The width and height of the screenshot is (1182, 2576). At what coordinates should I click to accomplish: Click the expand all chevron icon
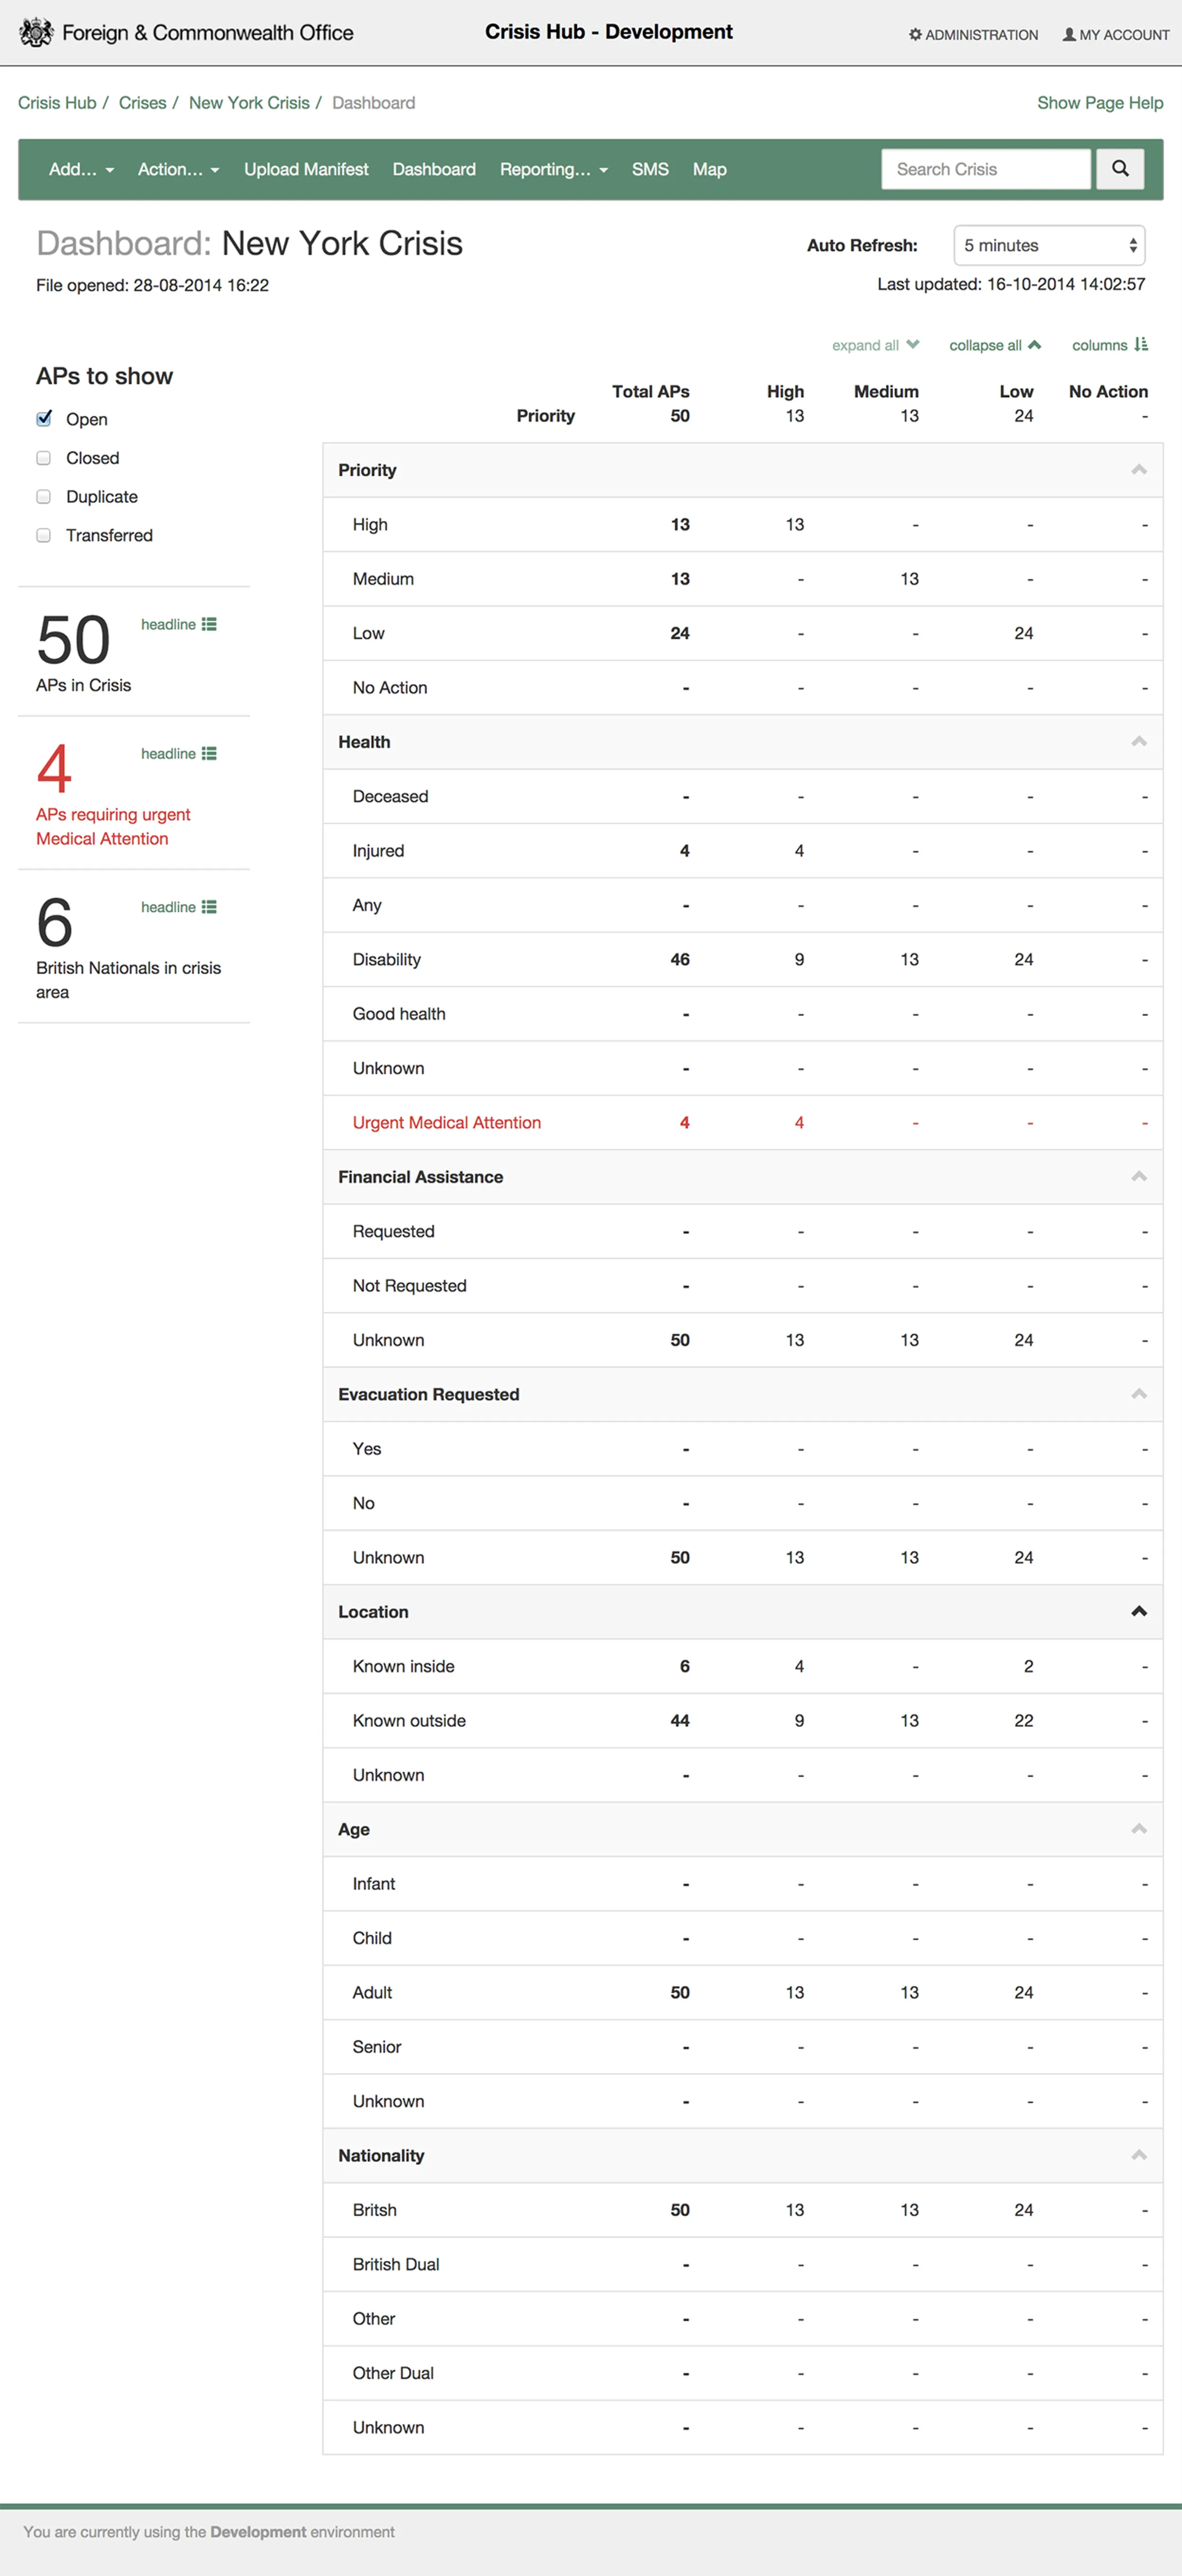click(912, 345)
